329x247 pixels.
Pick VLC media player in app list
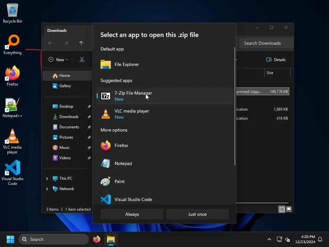coord(165,114)
